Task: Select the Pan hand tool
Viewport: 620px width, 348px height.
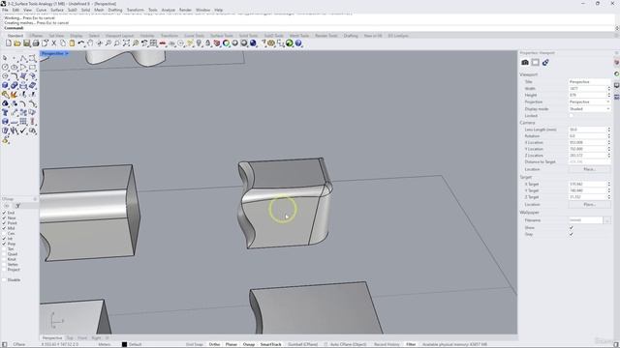Action: pos(90,43)
